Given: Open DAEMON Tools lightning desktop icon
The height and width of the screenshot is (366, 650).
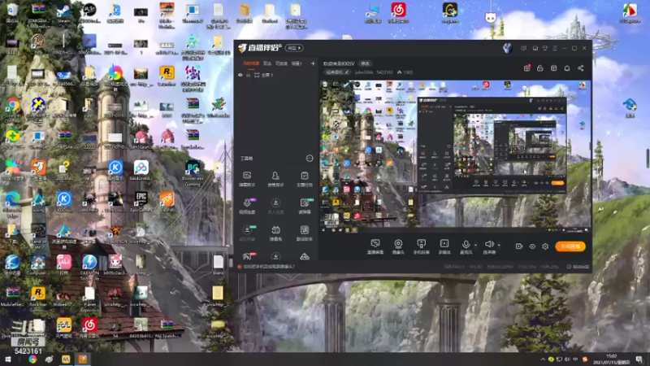Looking at the screenshot, I should [x=89, y=268].
